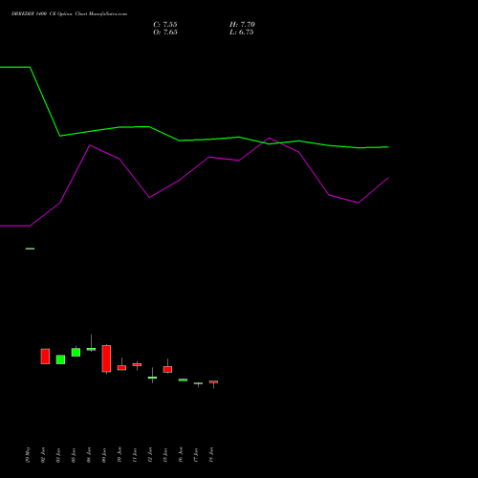Click the green candlestick above 12 Jun
Image resolution: width=478 pixels, height=478 pixels.
pos(152,378)
